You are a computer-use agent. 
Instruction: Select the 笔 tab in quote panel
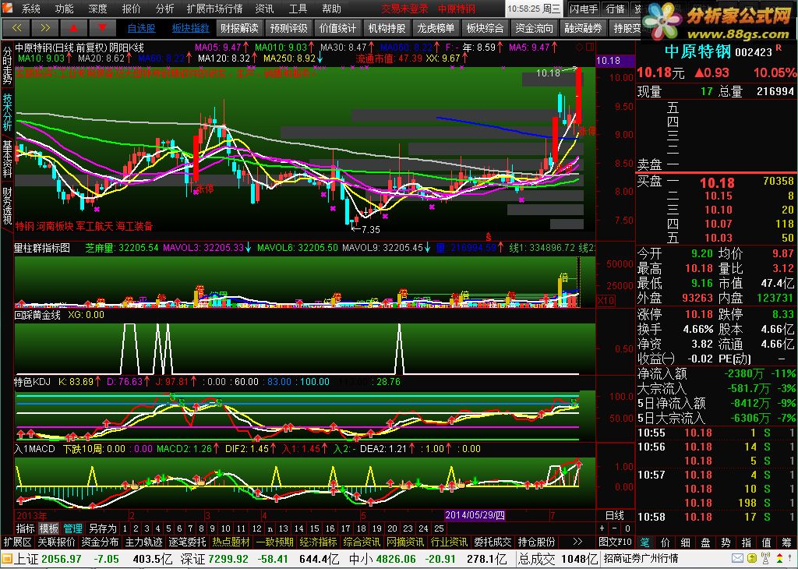point(644,542)
